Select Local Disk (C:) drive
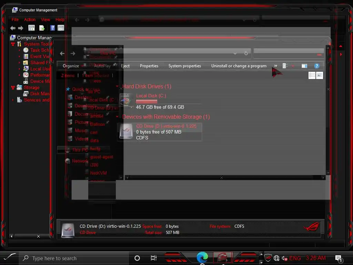Image resolution: width=353 pixels, height=265 pixels. [x=160, y=101]
